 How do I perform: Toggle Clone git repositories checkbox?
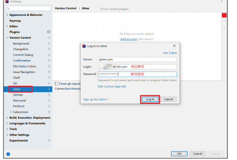56,84
